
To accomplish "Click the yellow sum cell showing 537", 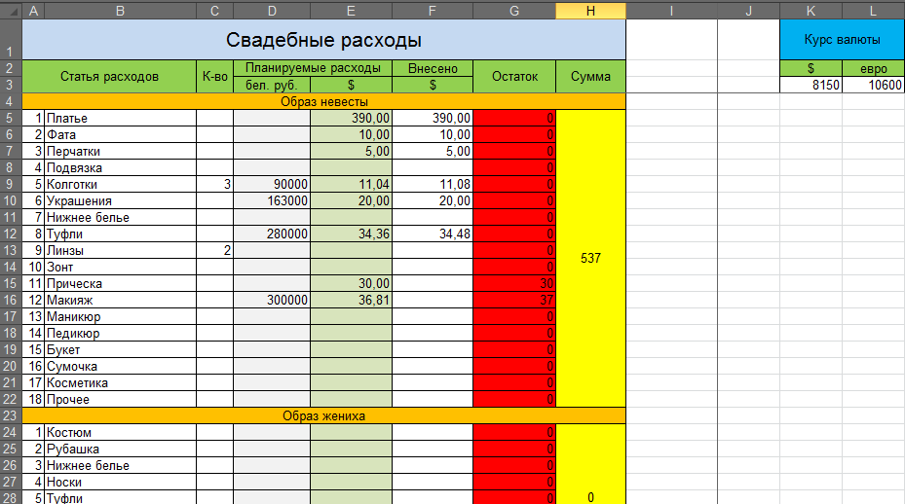I will 590,259.
